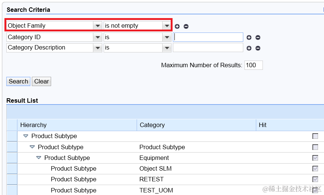Remove the Category ID criterion row
This screenshot has width=324, height=195.
coord(258,37)
